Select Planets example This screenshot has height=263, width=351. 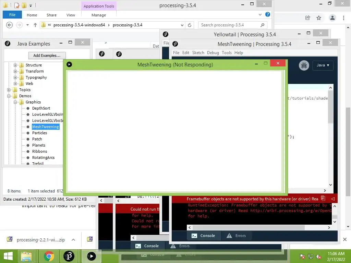pyautogui.click(x=38, y=145)
